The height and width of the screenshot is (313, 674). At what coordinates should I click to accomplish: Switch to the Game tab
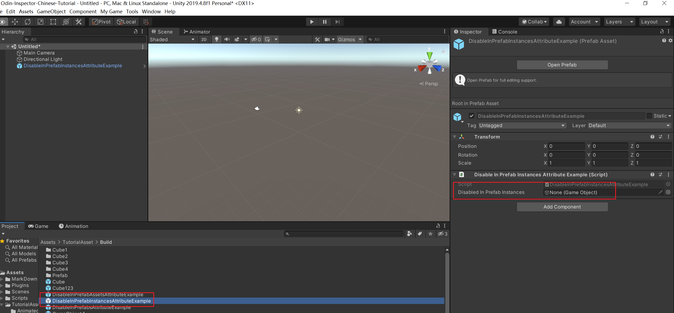click(38, 226)
